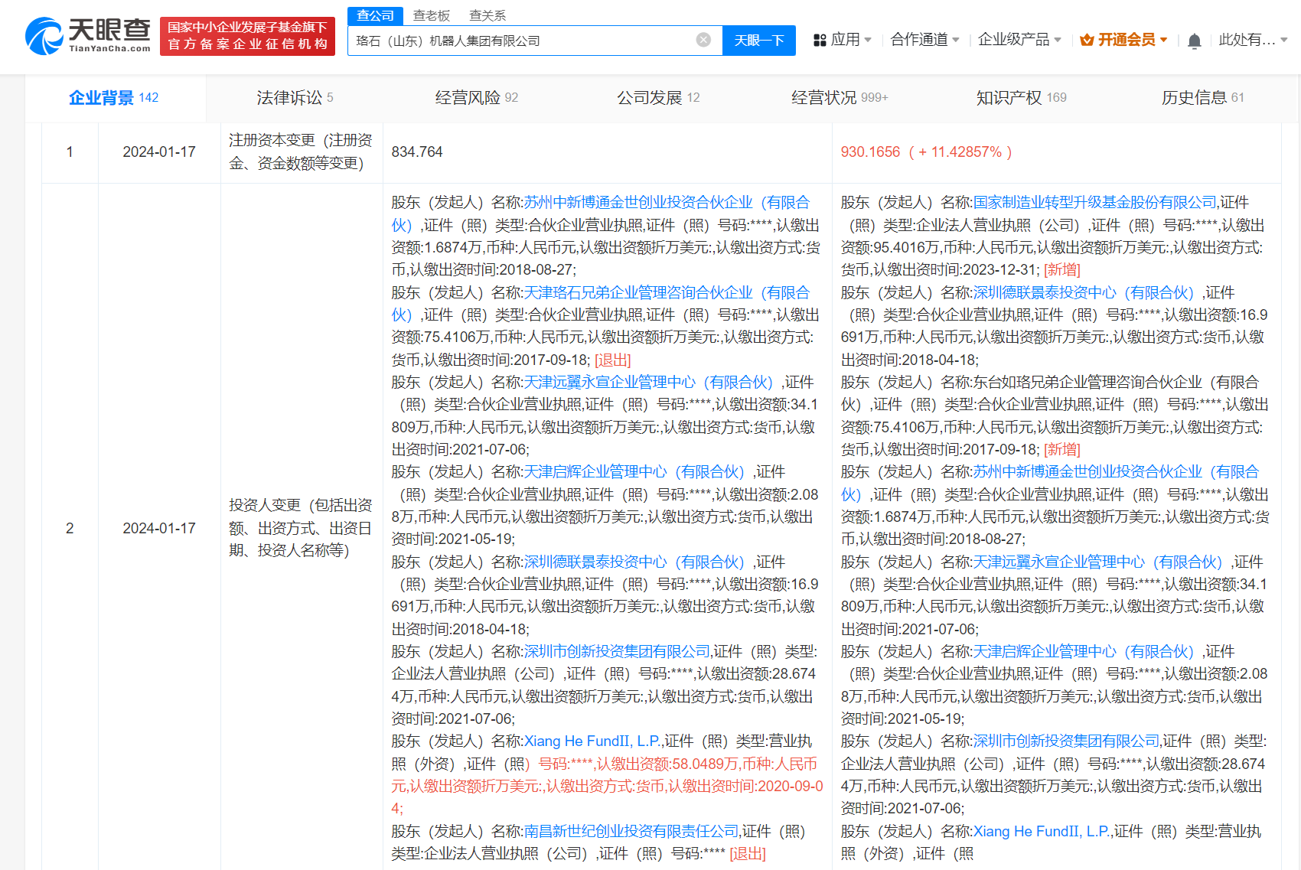This screenshot has height=870, width=1301.
Task: Expand the user account dropdown 此处有…
Action: 1253,40
